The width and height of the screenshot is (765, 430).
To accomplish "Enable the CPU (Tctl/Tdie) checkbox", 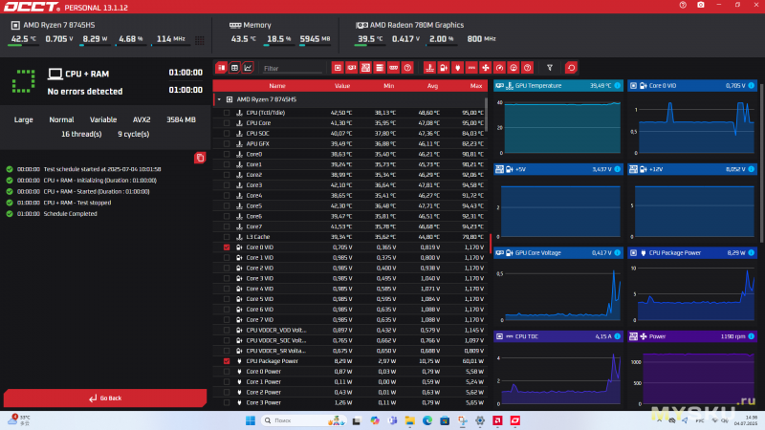I will click(227, 113).
